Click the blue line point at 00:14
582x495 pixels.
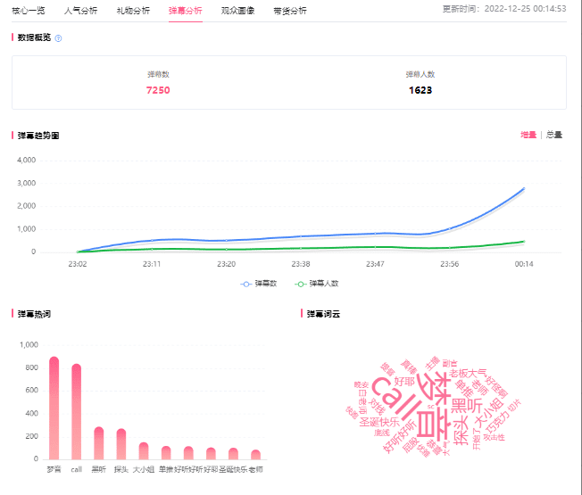524,188
